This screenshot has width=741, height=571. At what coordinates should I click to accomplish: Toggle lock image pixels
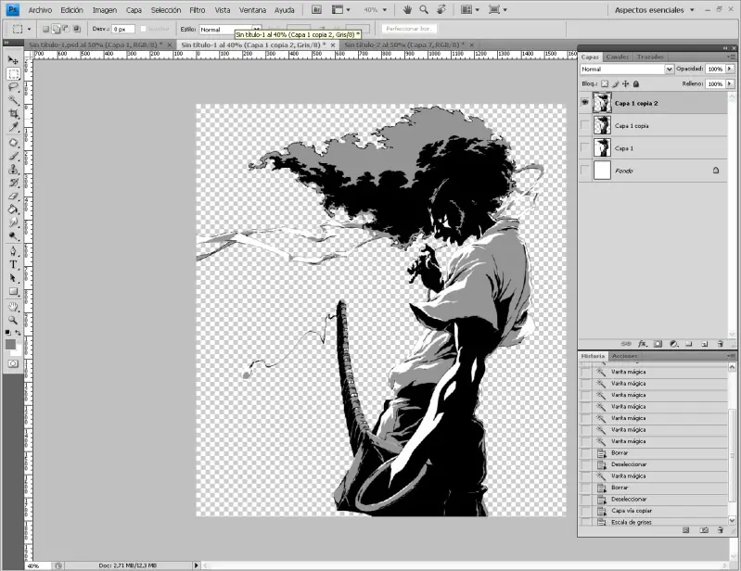[x=615, y=83]
